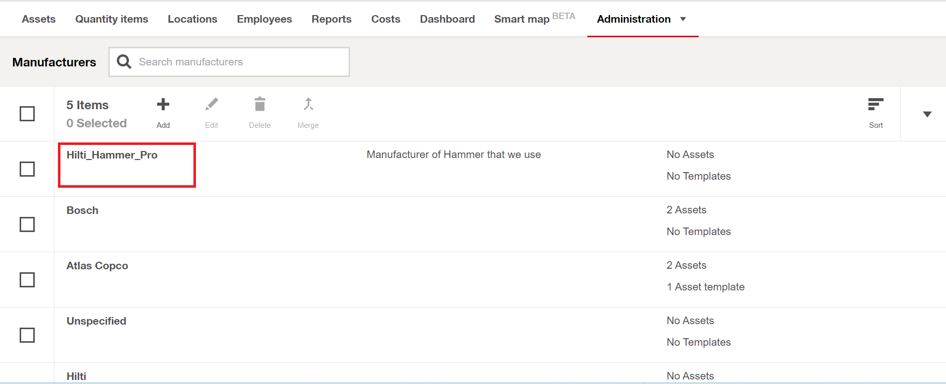The image size is (946, 384).
Task: Click the Merge icon
Action: tap(308, 104)
